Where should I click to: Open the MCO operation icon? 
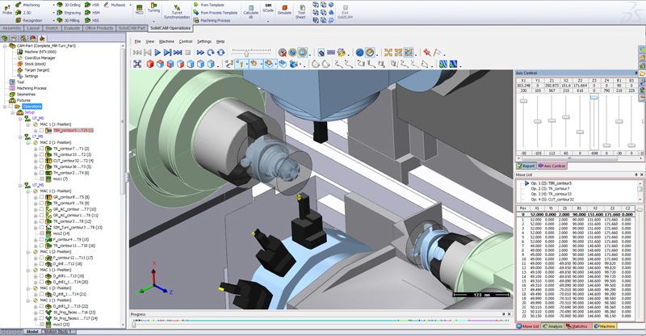[139, 9]
